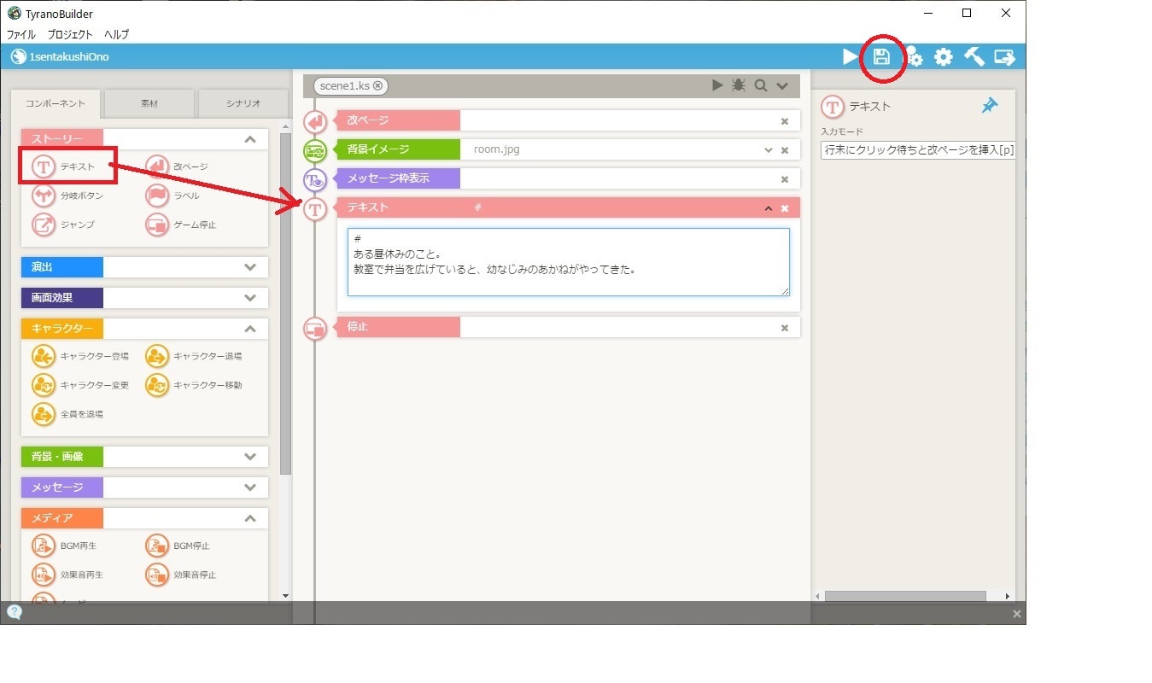The image size is (1152, 683).
Task: Preview the game with the play icon
Action: (x=851, y=57)
